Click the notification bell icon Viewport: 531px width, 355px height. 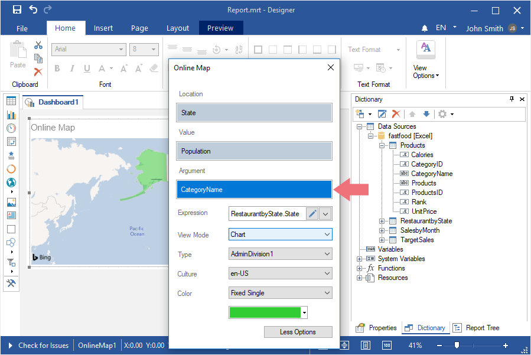click(x=425, y=28)
